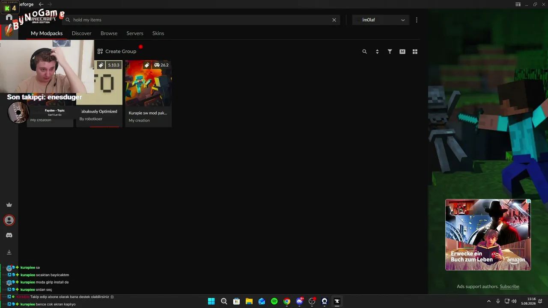Open the Discover tab
The width and height of the screenshot is (548, 308).
82,33
